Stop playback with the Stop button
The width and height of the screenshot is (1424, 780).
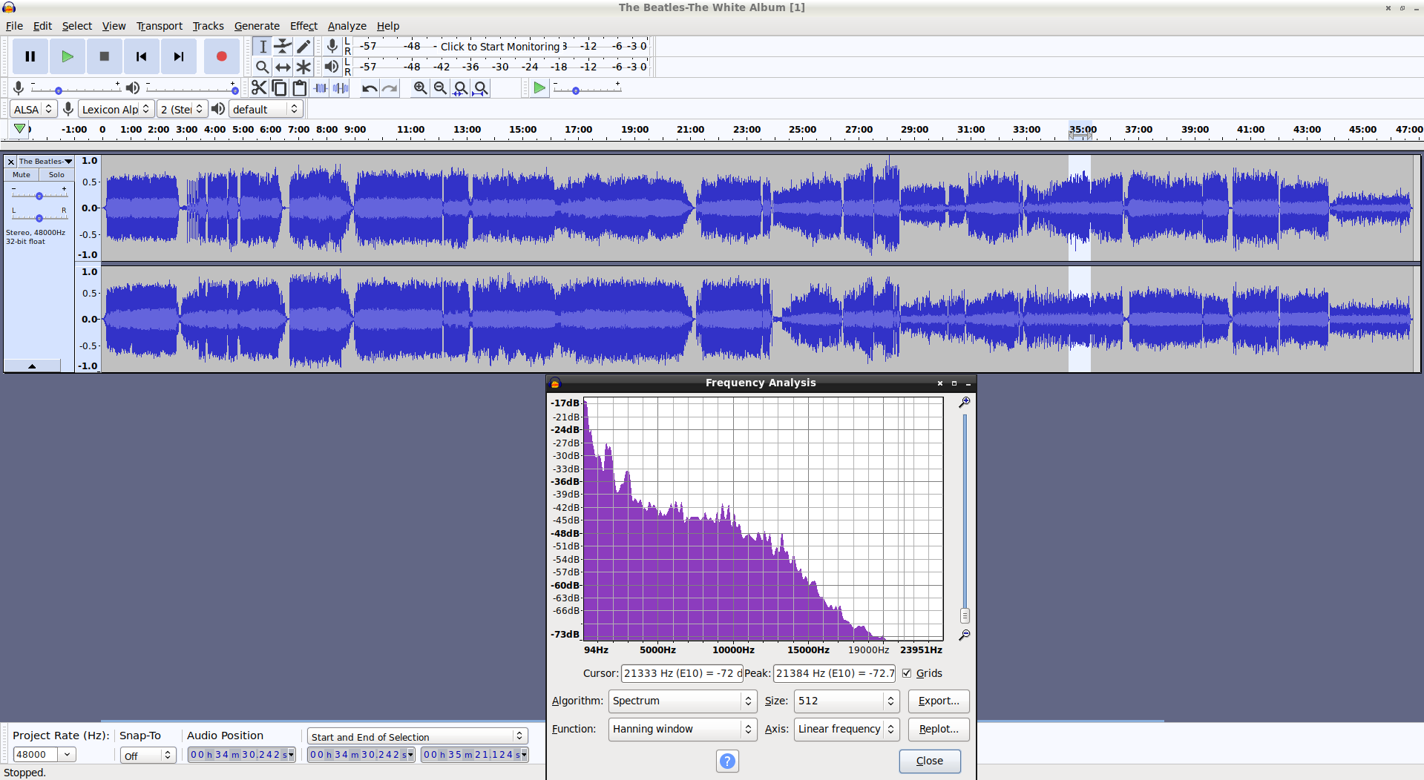coord(105,56)
